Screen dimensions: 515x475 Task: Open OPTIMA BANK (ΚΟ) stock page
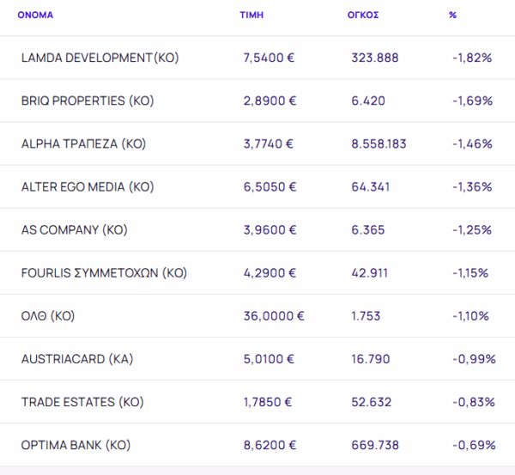pos(76,445)
